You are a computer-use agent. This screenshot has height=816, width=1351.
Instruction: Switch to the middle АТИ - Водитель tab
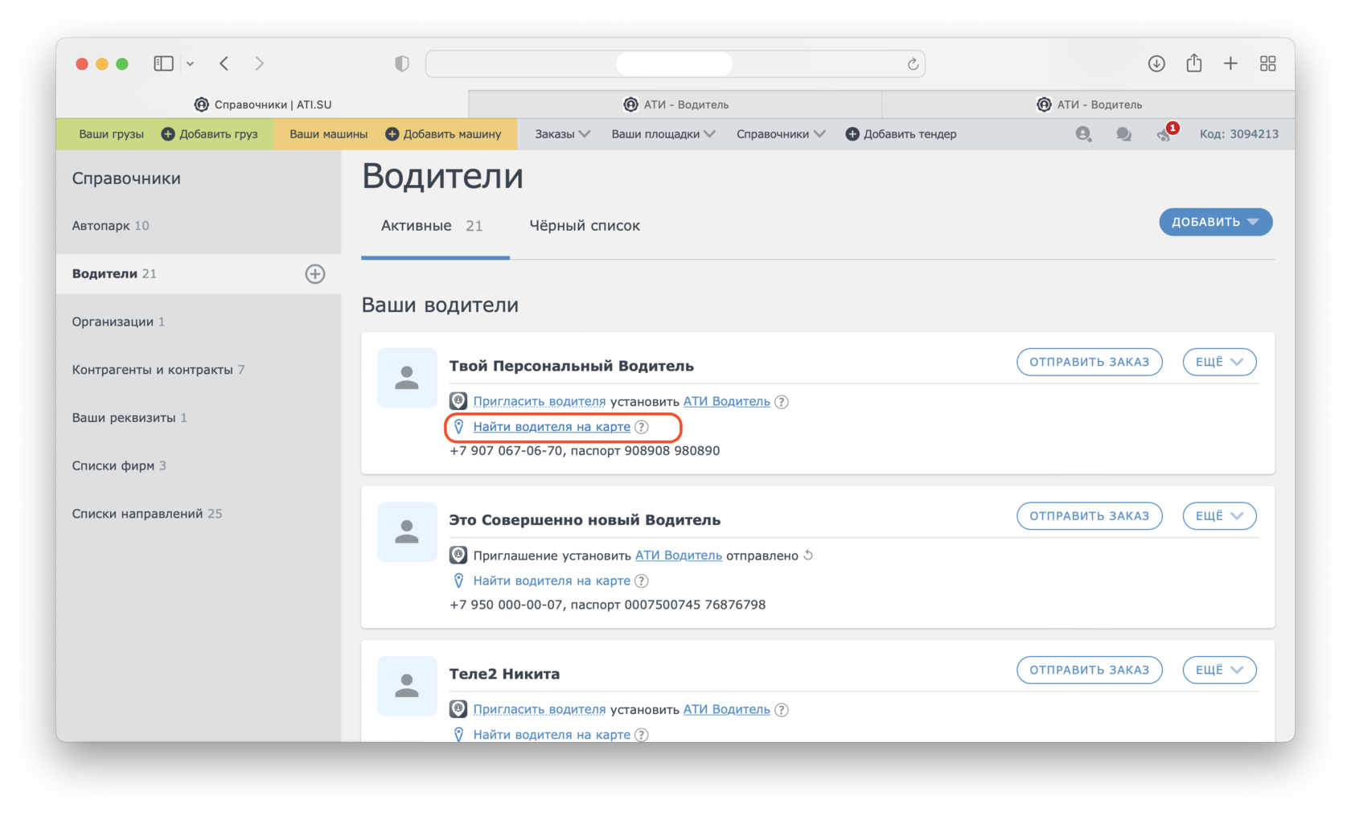coord(675,105)
